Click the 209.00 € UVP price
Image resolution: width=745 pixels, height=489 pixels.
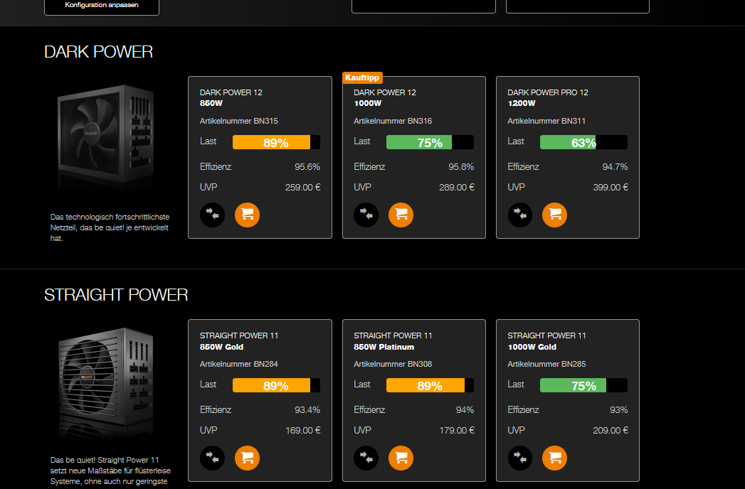(x=611, y=431)
